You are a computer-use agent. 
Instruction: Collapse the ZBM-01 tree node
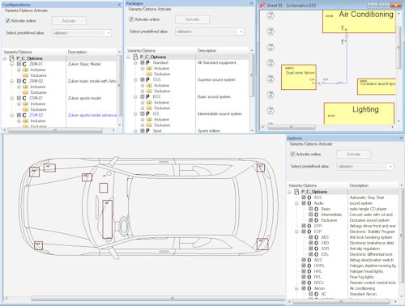point(11,64)
